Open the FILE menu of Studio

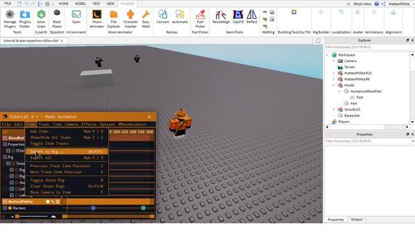click(x=8, y=3)
